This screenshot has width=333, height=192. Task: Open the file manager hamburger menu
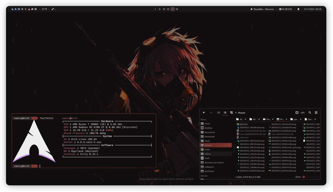tap(316, 113)
